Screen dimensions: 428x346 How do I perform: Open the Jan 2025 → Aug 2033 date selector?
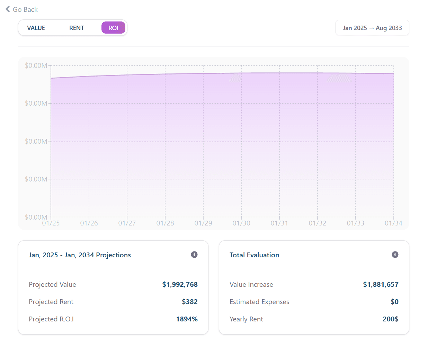point(372,28)
